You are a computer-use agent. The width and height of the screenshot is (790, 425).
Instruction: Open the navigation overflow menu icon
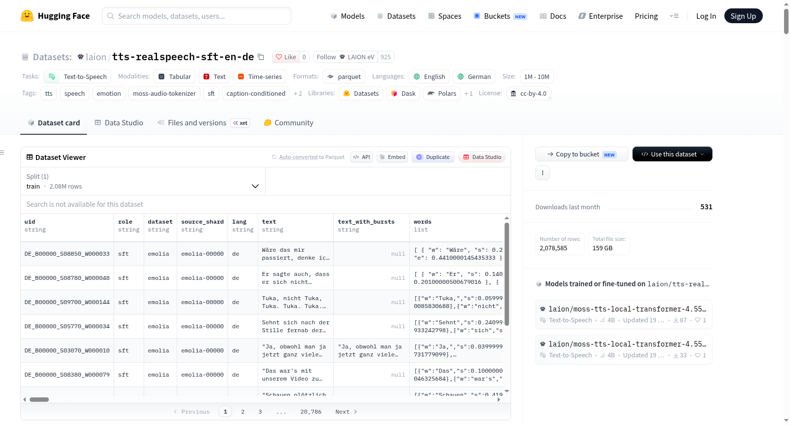click(x=674, y=16)
